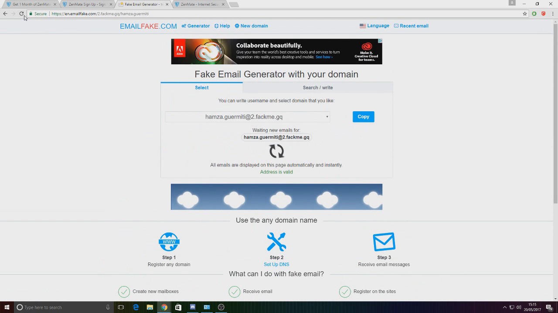Launch Microsoft Edge from the taskbar

[x=136, y=307]
